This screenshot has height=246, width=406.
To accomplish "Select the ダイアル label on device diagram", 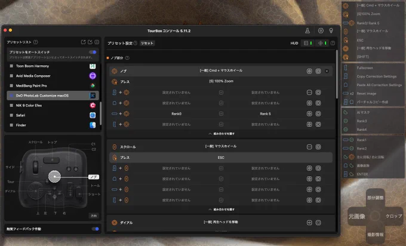I will click(x=10, y=191).
